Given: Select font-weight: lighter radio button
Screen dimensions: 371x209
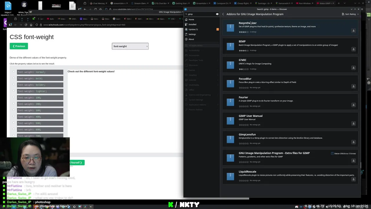Looking at the screenshot, I should 13,91.
